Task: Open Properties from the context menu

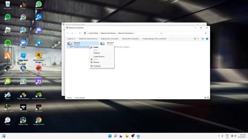Action: 97,66
